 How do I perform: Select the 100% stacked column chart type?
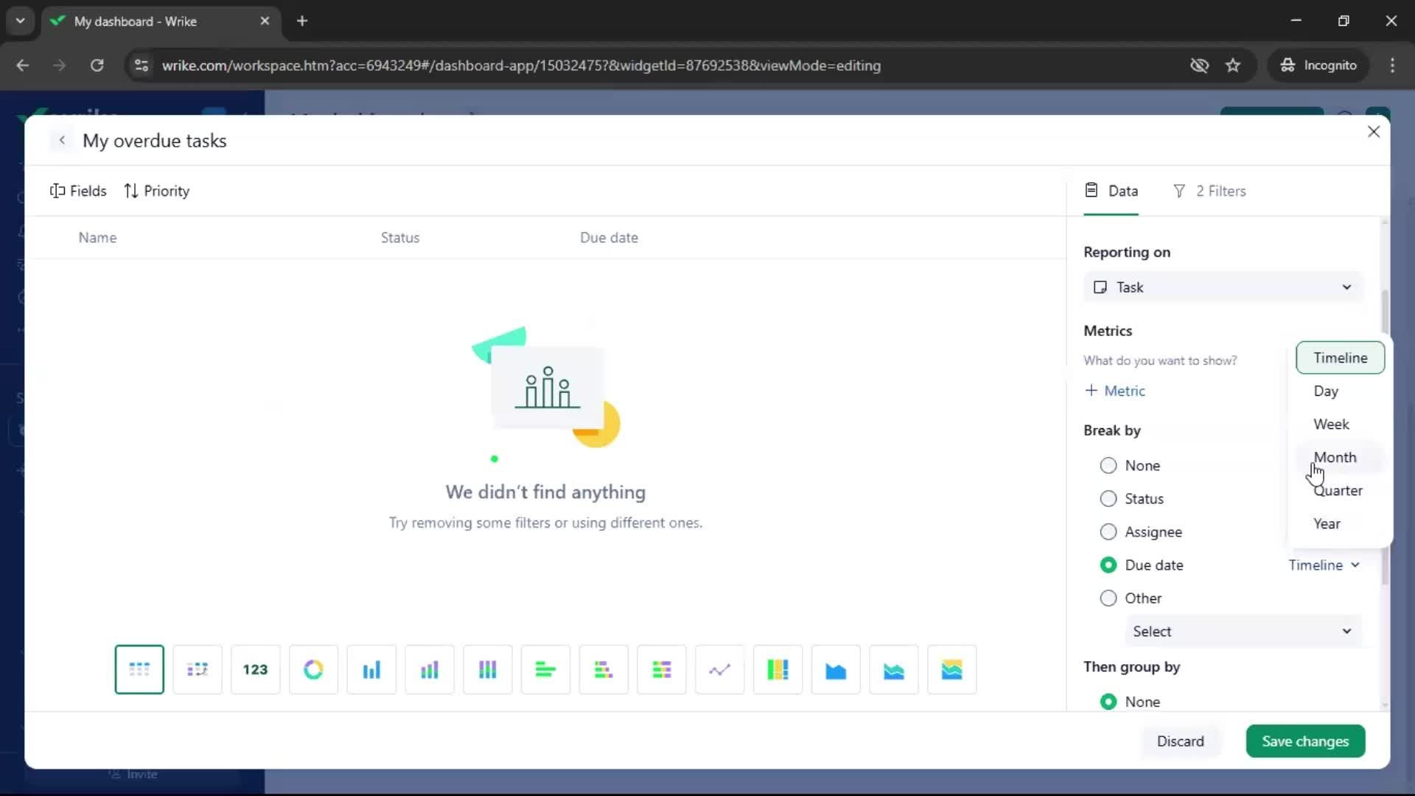tap(488, 669)
